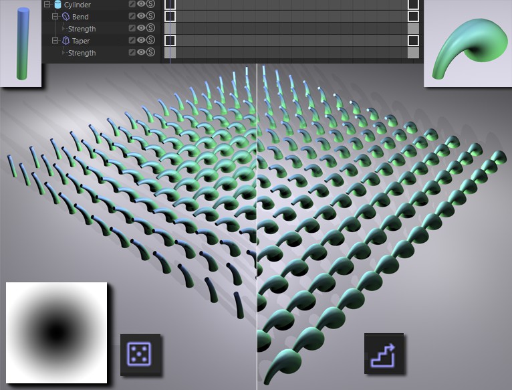Solo the Taper track with S icon

pyautogui.click(x=150, y=40)
